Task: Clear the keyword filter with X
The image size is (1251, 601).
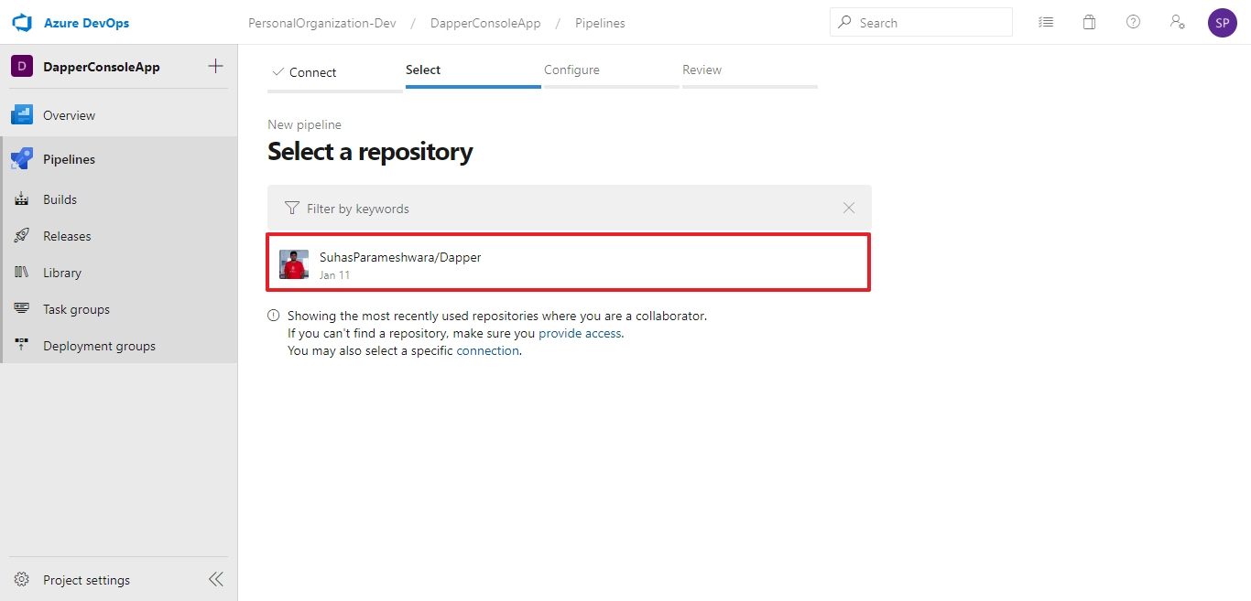Action: 849,208
